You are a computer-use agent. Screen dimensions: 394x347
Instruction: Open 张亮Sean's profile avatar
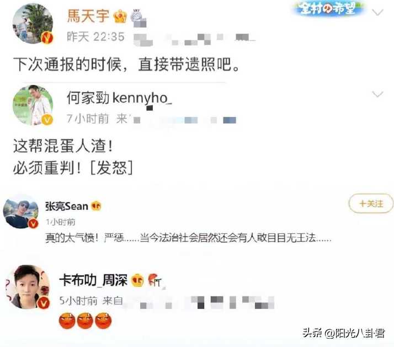coord(20,211)
